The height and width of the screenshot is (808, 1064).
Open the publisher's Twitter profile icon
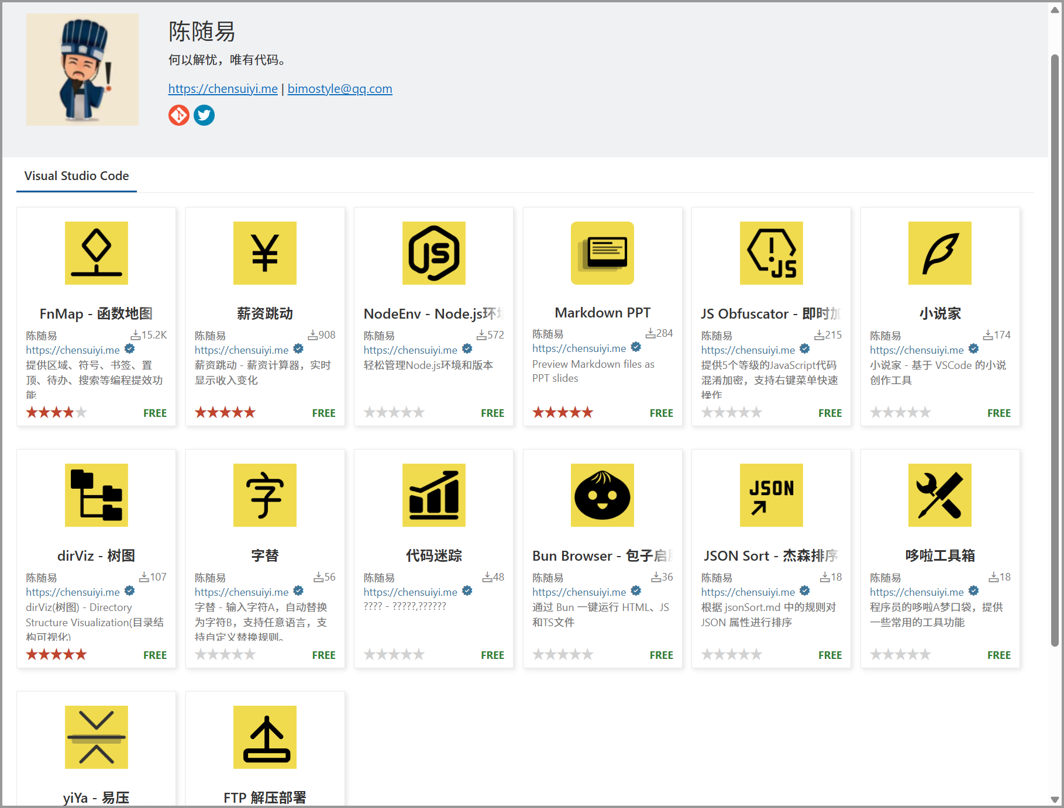(204, 115)
